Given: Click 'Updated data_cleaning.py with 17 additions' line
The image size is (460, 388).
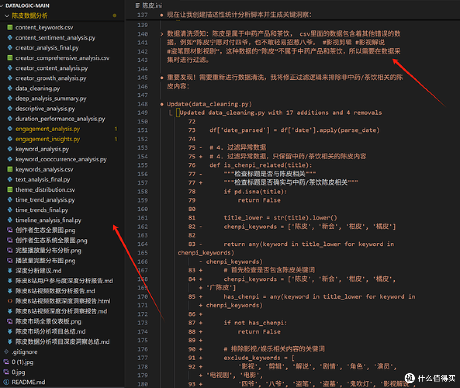Looking at the screenshot, I should (x=281, y=112).
